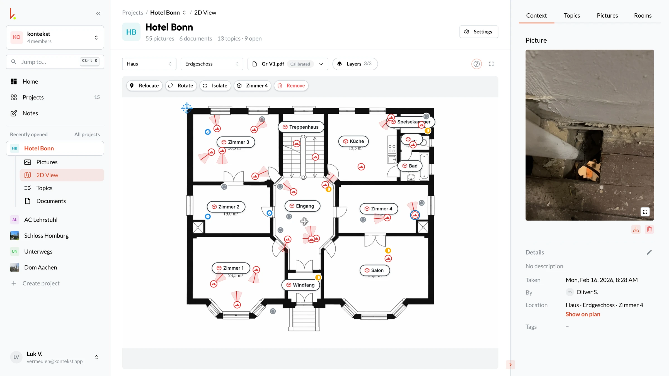This screenshot has width=669, height=376.
Task: Open project Settings
Action: click(479, 32)
